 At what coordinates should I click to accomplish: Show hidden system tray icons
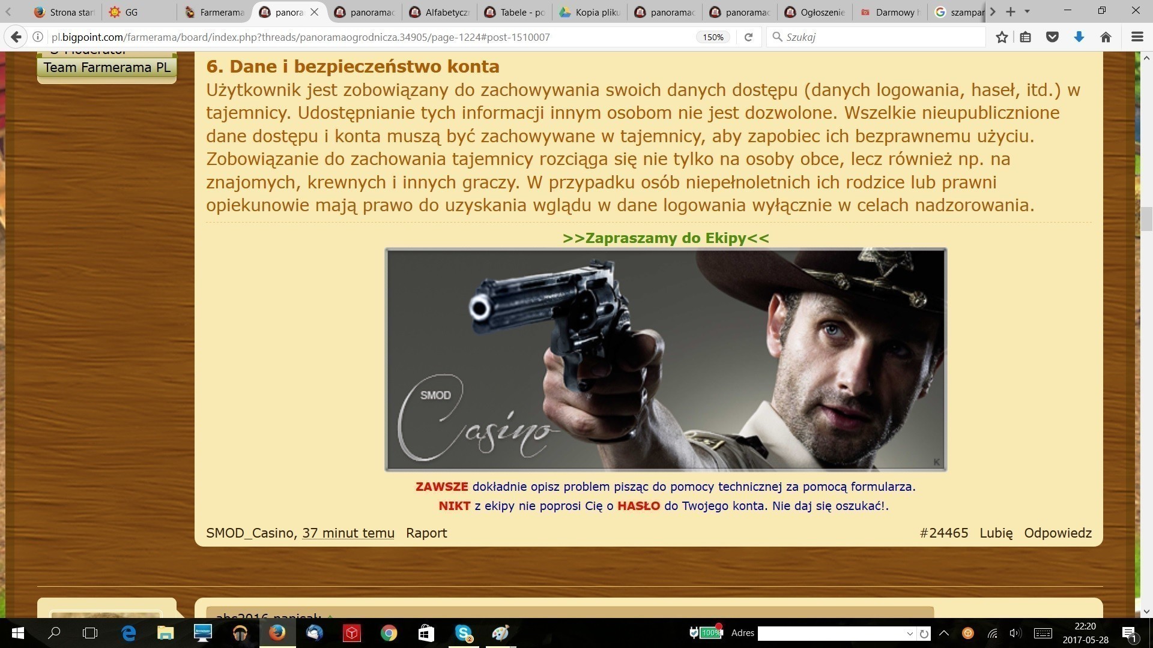tap(943, 633)
